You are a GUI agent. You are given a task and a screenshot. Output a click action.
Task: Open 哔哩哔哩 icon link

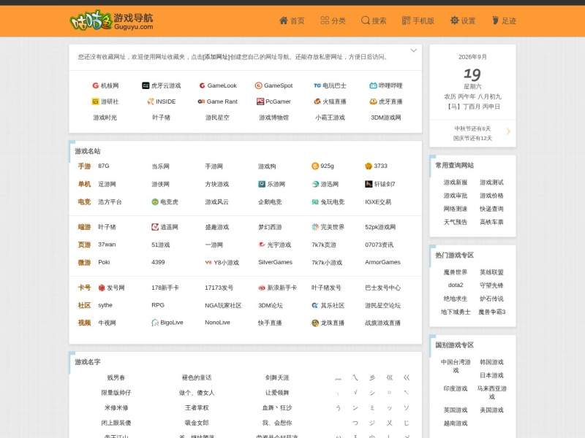[x=386, y=85]
